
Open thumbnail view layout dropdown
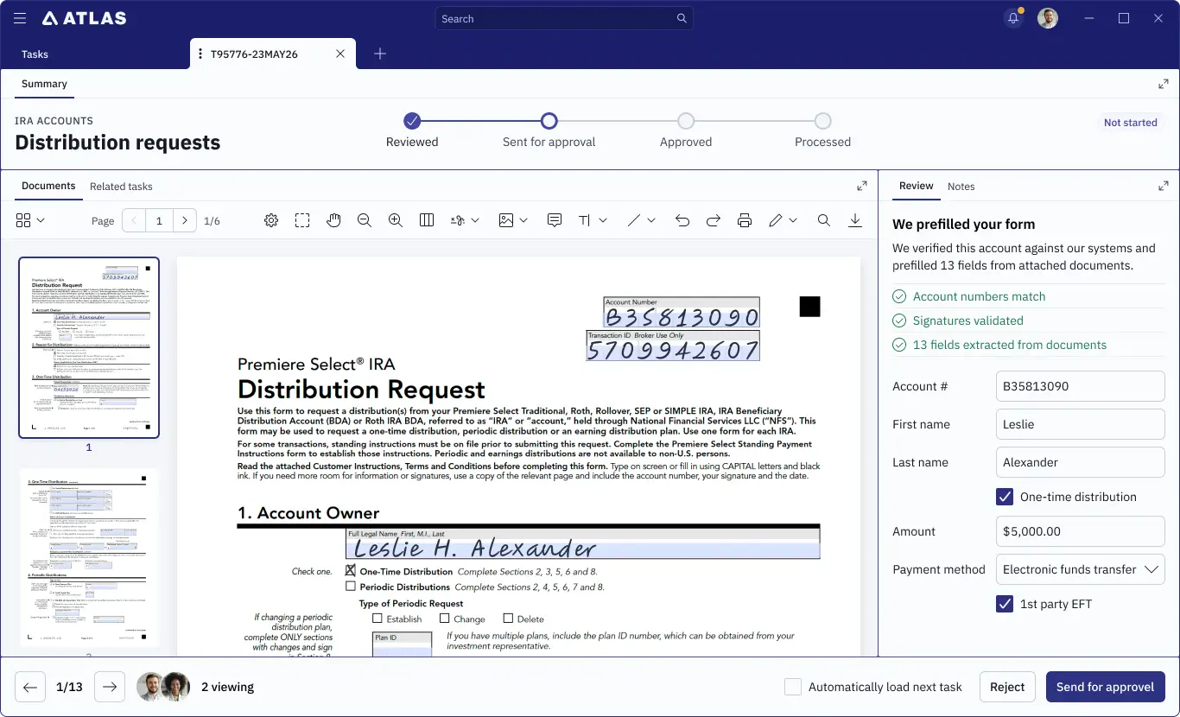click(x=30, y=220)
